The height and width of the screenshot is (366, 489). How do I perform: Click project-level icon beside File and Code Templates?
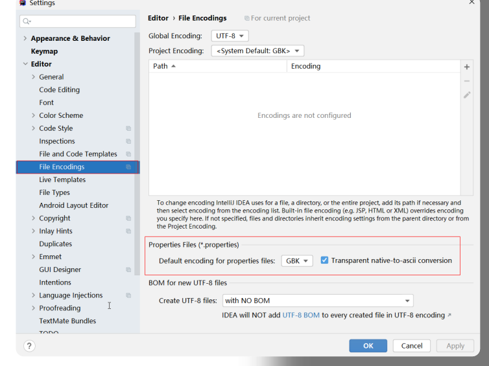click(x=128, y=154)
